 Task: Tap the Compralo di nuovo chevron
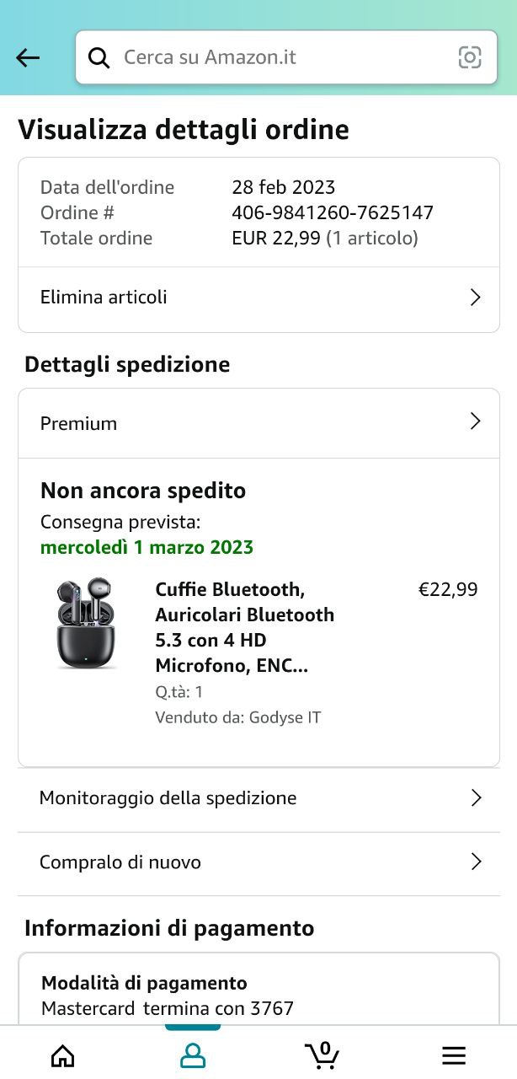pyautogui.click(x=476, y=862)
